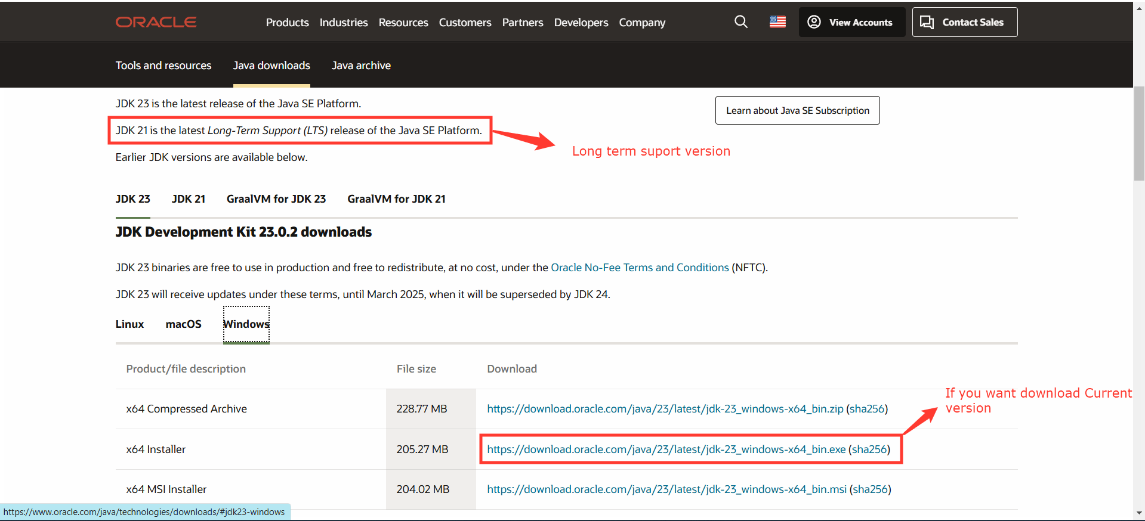Open the search magnifier icon

741,22
